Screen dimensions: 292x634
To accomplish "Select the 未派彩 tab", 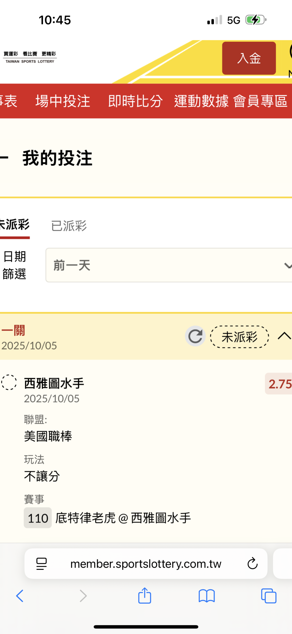I will pos(14,225).
